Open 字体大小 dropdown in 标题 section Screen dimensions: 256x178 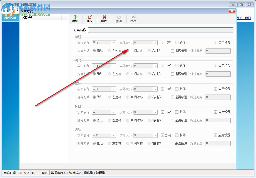click(155, 43)
